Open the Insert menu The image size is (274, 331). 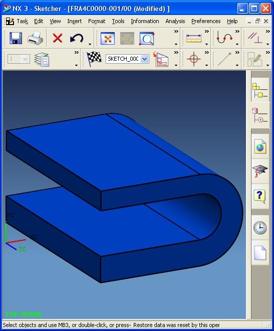(75, 22)
